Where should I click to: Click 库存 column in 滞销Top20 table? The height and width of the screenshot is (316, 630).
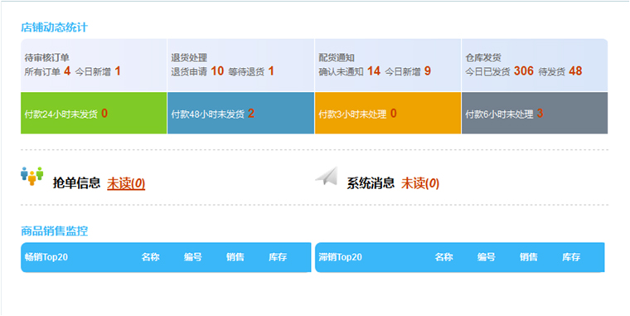(x=571, y=257)
